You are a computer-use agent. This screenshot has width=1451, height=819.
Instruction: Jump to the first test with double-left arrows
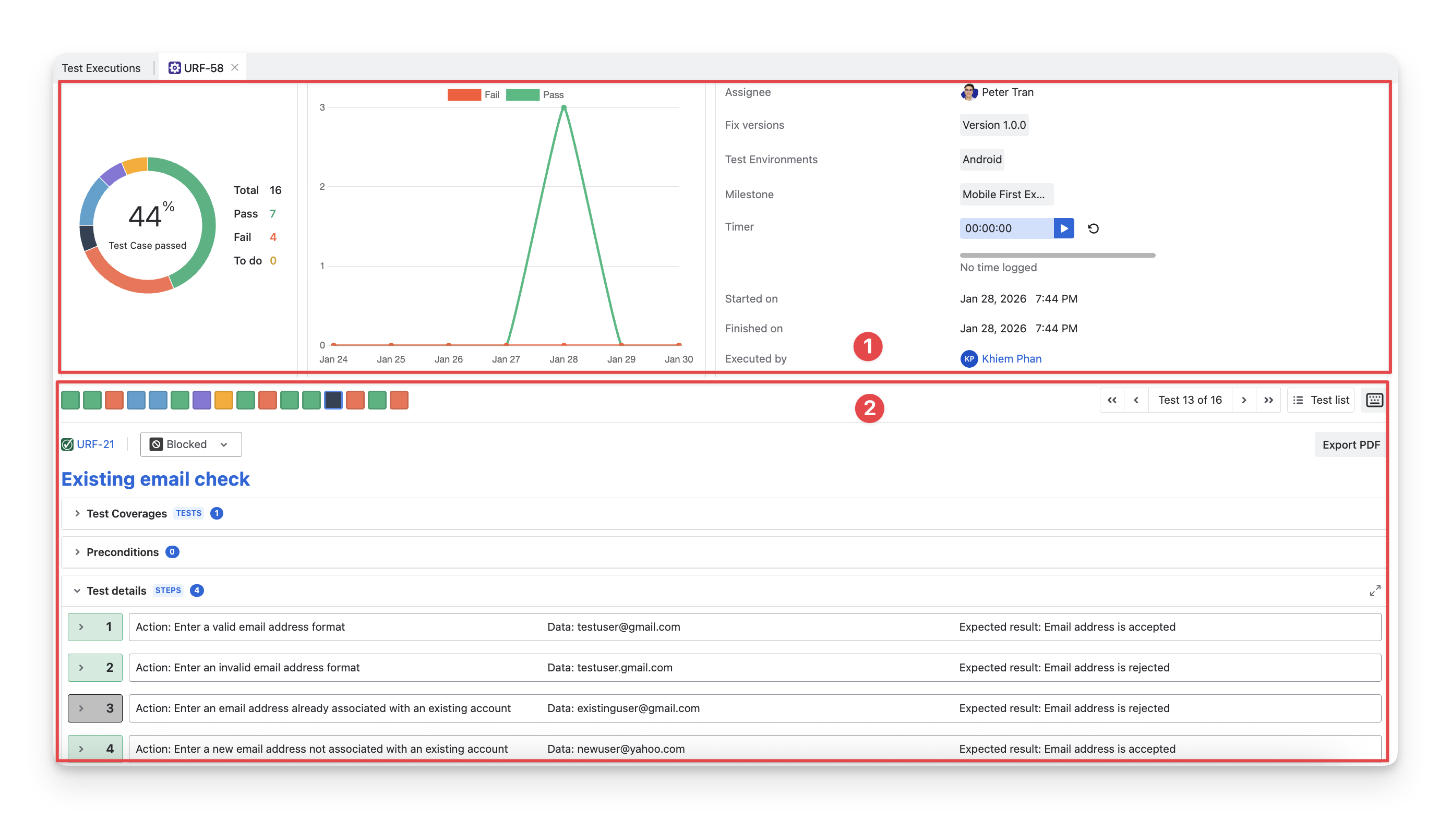pyautogui.click(x=1111, y=400)
